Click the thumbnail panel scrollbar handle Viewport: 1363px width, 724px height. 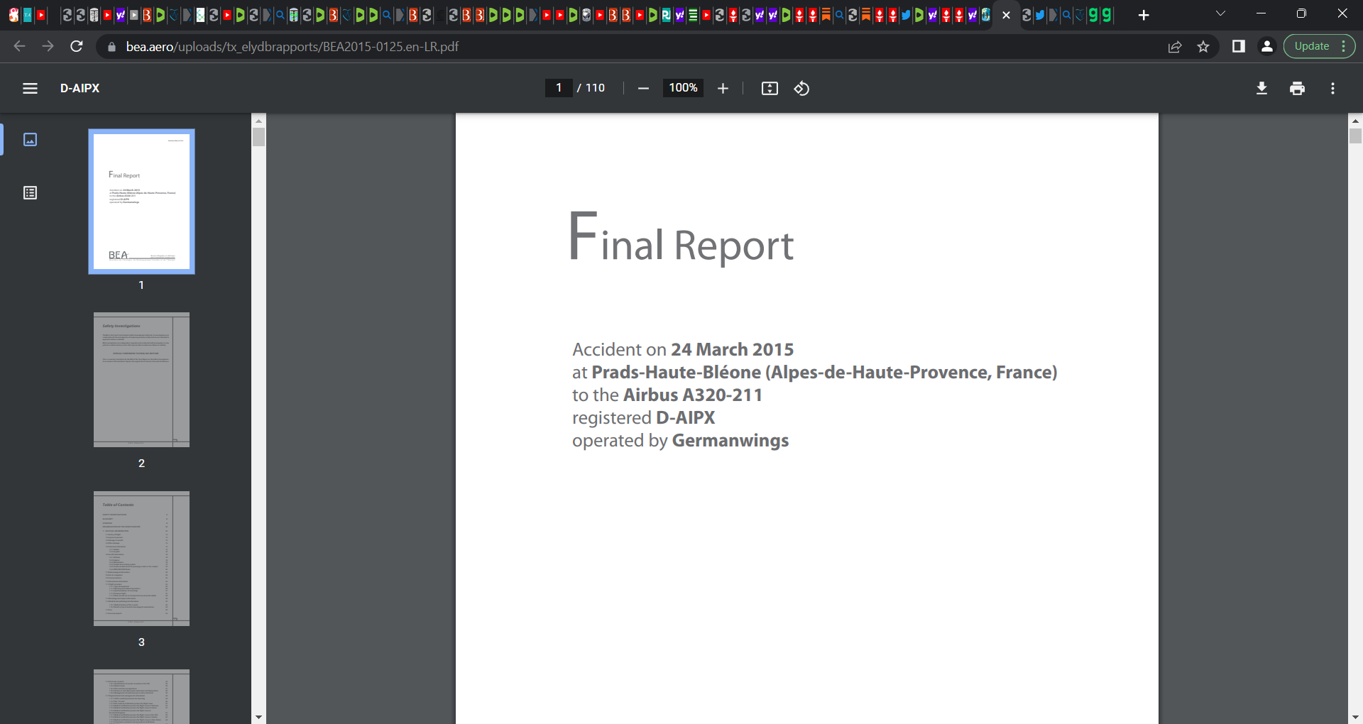258,137
